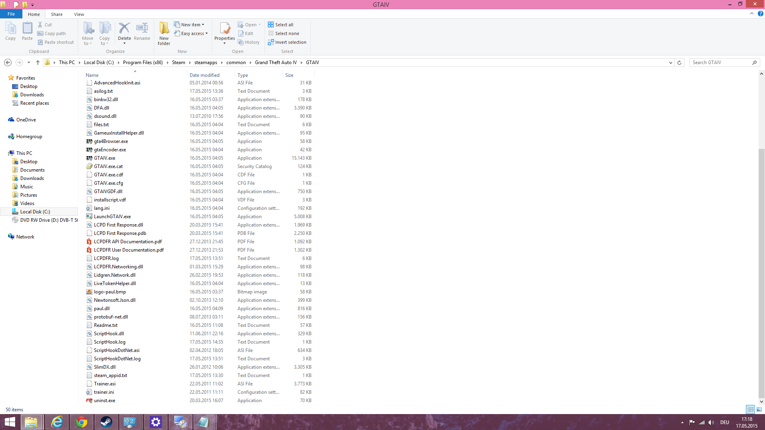Collapse the ribbon with chevron

[x=752, y=14]
